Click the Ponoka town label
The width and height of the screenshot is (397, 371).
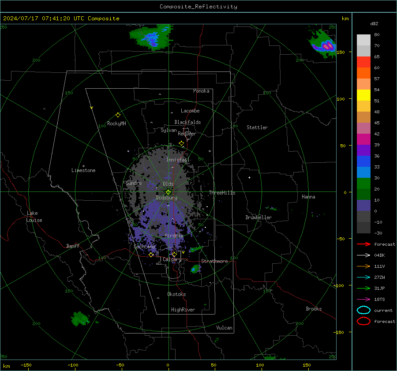click(201, 91)
